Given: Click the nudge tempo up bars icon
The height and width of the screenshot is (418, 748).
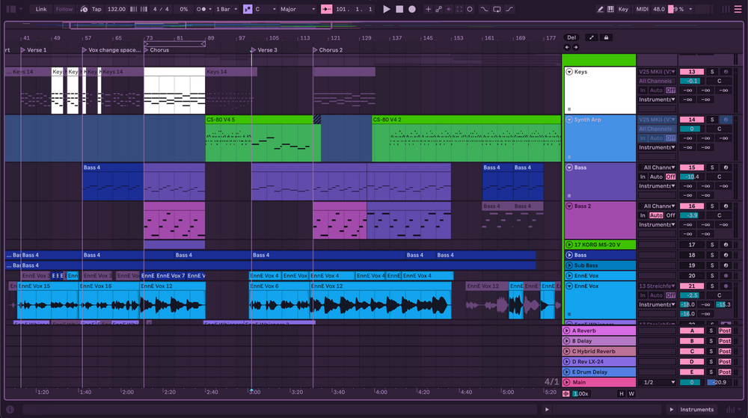Looking at the screenshot, I should (x=144, y=9).
